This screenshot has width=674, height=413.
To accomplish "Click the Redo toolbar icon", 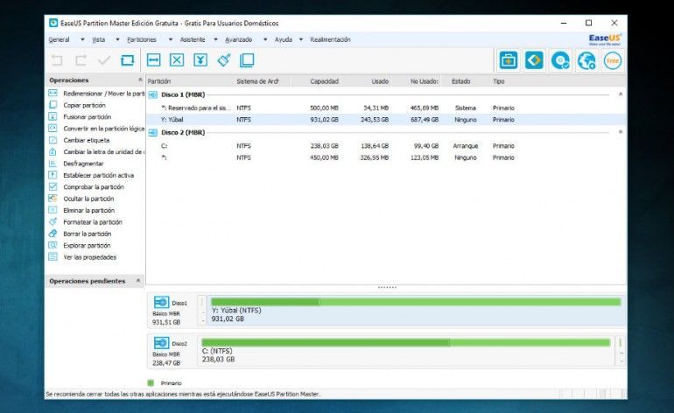I will click(x=81, y=60).
